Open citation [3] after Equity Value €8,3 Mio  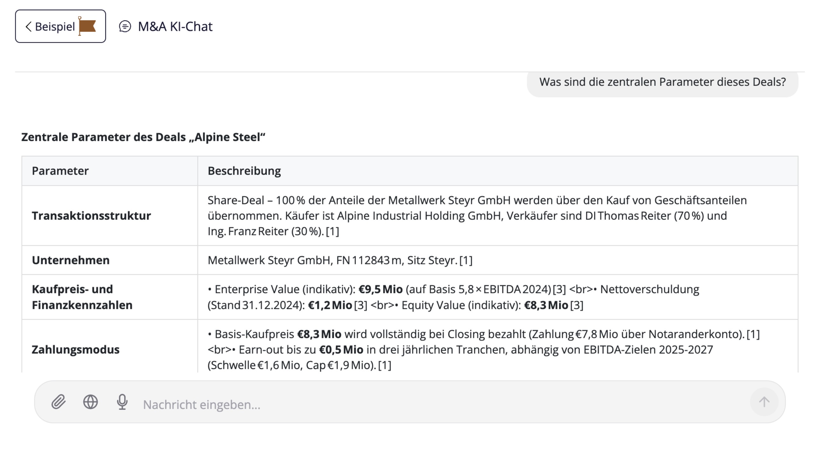point(577,305)
